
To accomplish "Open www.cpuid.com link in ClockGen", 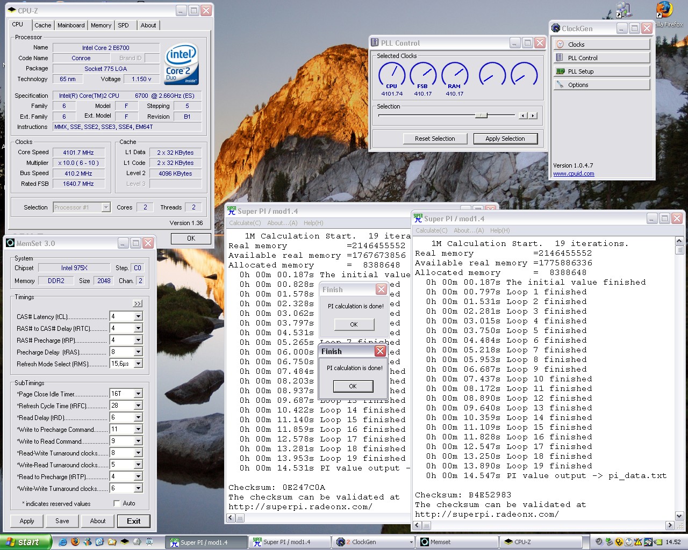I will coord(574,173).
